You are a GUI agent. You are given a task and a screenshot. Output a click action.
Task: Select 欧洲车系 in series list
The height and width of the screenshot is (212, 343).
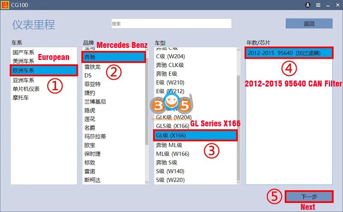(44, 70)
